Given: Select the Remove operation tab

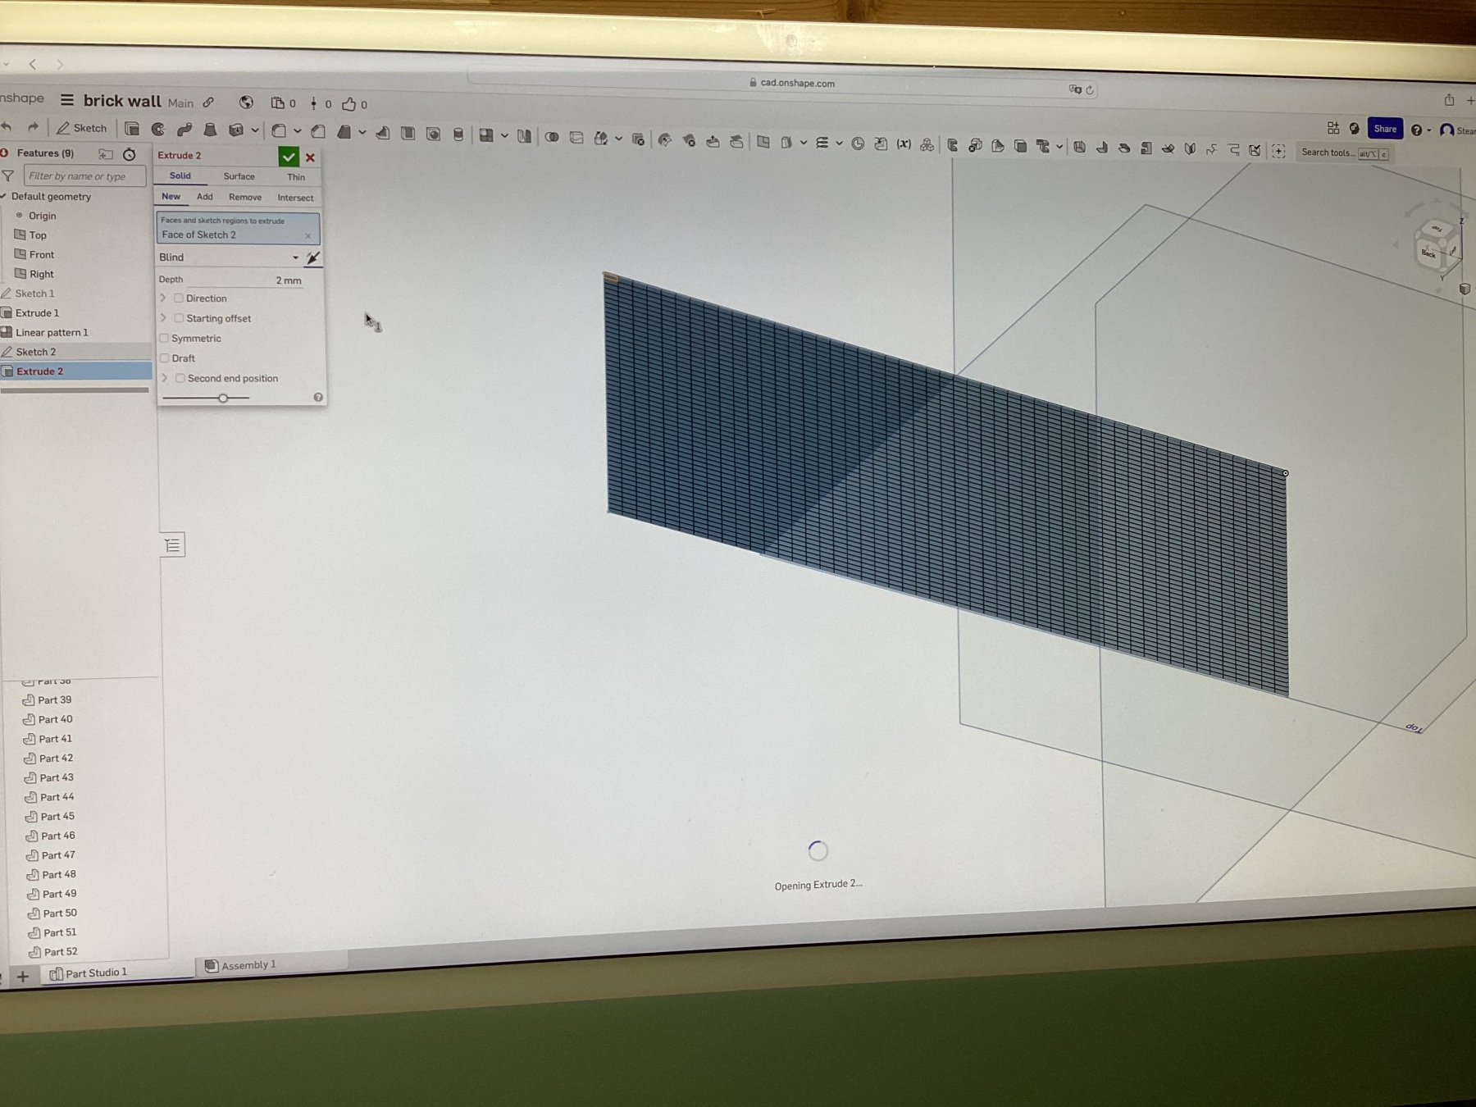Looking at the screenshot, I should 245,198.
